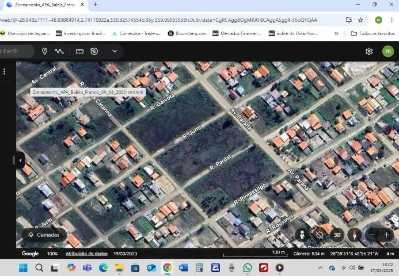This screenshot has height=276, width=399.
Task: Click the install app icon in address bar
Action: tap(348, 20)
